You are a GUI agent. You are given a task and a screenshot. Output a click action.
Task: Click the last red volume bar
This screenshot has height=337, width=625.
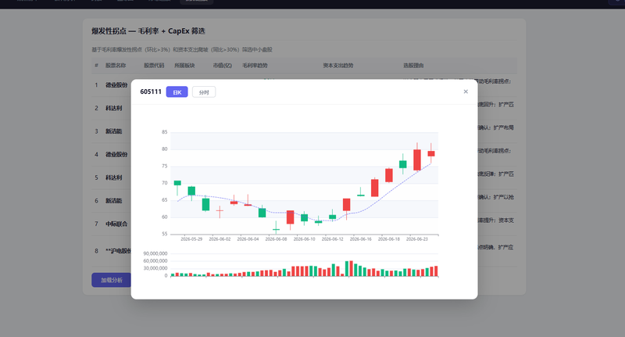point(436,271)
